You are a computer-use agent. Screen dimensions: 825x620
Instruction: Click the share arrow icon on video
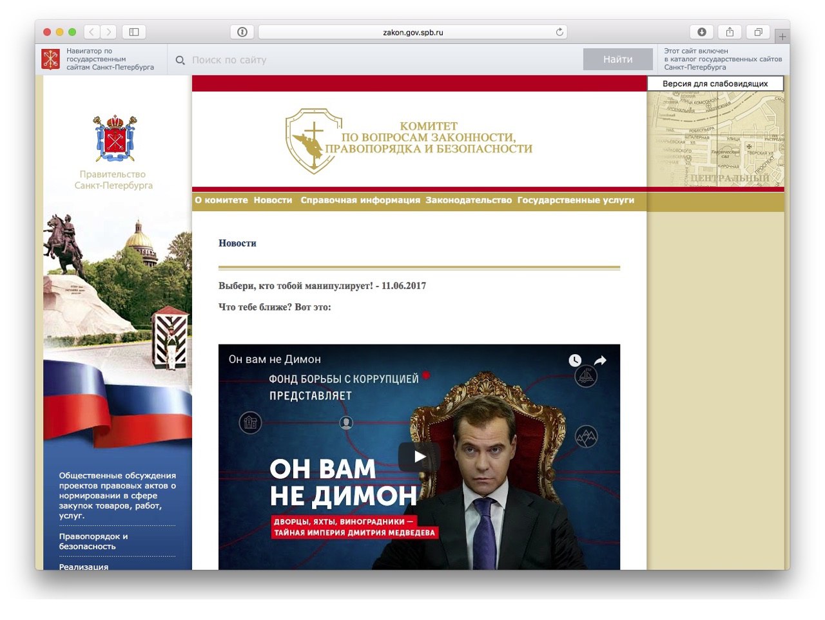(600, 361)
